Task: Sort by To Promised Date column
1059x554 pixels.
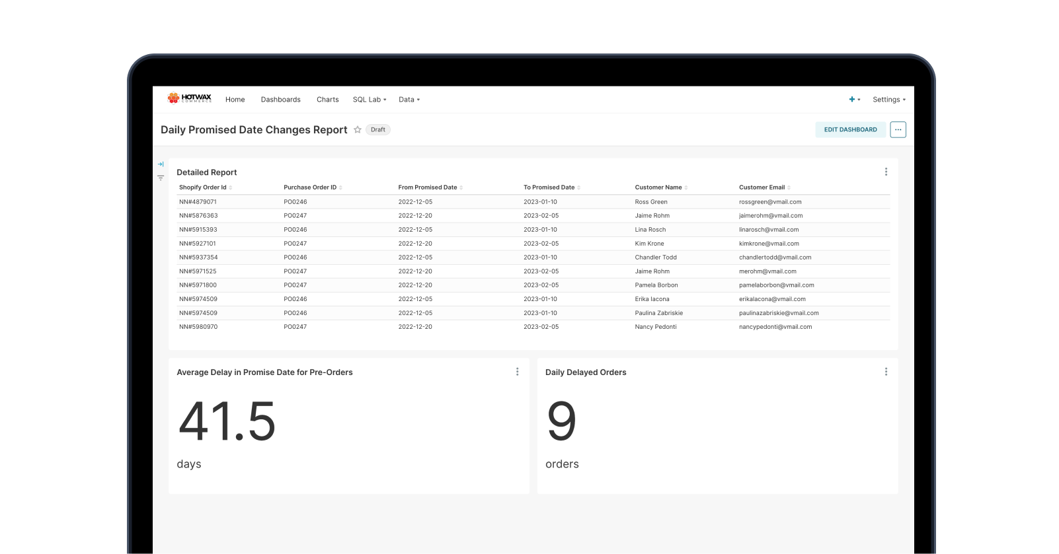Action: (x=552, y=188)
